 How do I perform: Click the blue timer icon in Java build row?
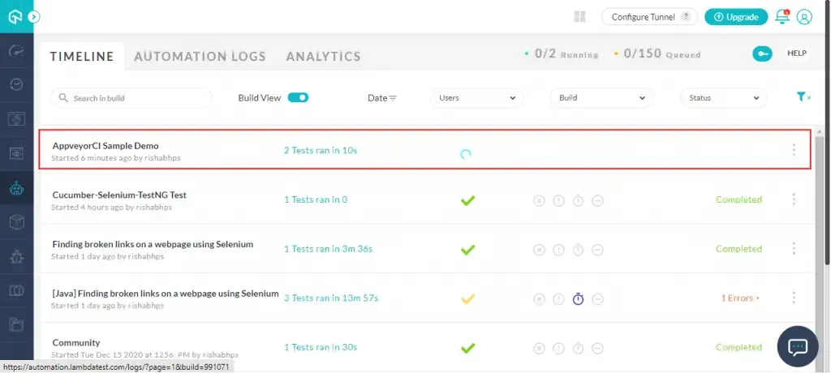(x=578, y=298)
